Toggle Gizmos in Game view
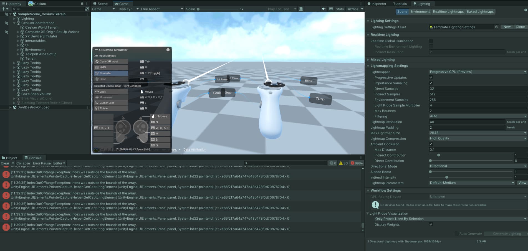 [352, 9]
